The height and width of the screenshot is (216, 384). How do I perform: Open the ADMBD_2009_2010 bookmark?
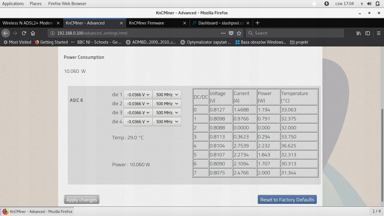coord(151,42)
